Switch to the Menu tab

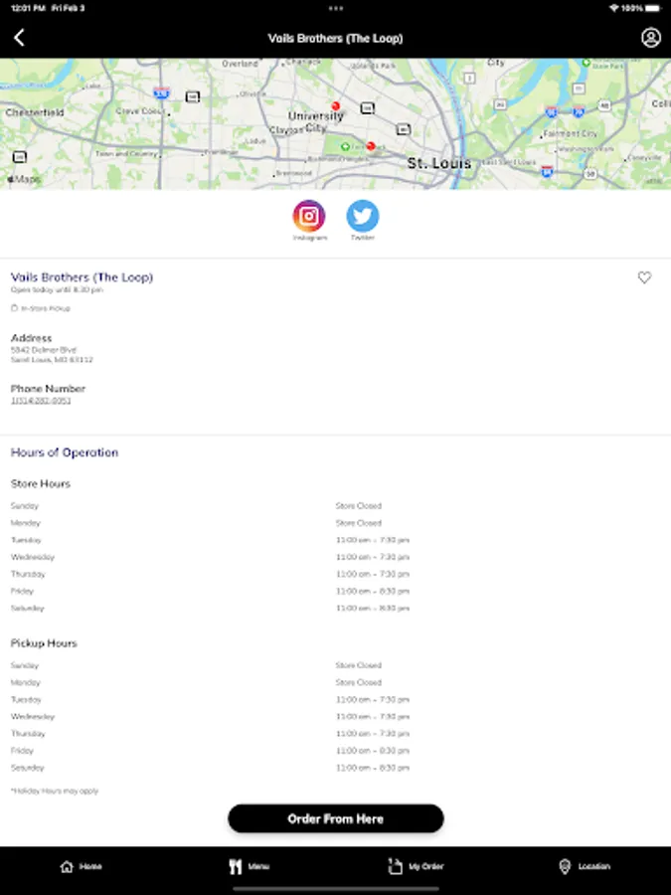[249, 866]
